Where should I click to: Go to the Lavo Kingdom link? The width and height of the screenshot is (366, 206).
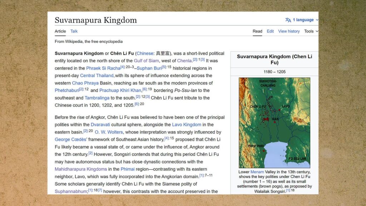click(x=187, y=125)
